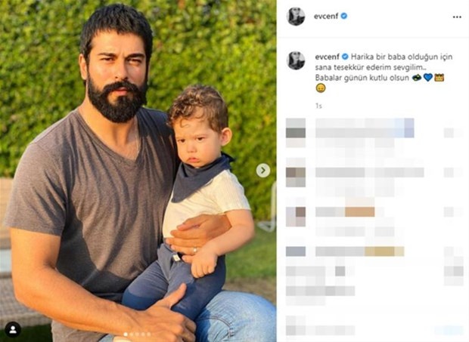Jump to the last carousel dot
The height and width of the screenshot is (342, 469).
[149, 334]
